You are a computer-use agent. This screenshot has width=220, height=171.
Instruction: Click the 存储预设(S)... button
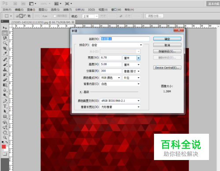coord(167,51)
